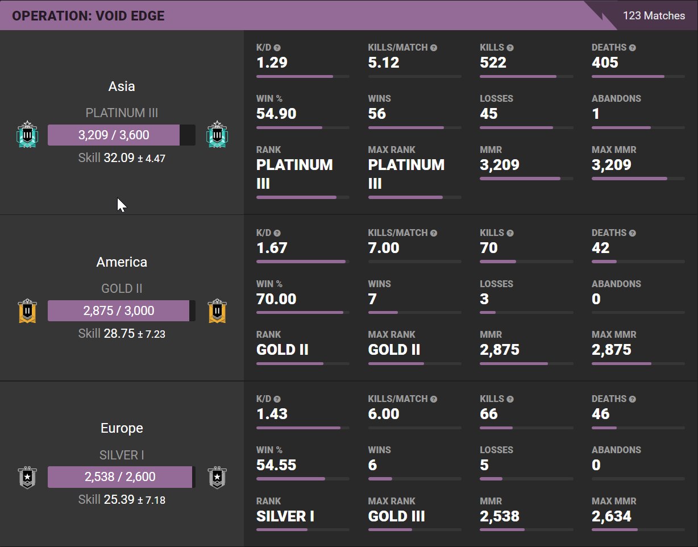
Task: Click the rank badge left of Asia's MMR bar
Action: pos(27,135)
